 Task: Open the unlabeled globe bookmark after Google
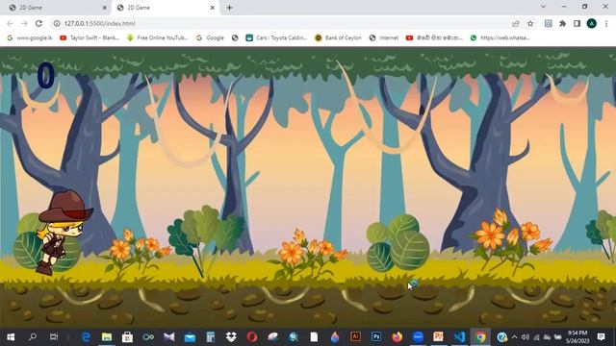(x=235, y=37)
